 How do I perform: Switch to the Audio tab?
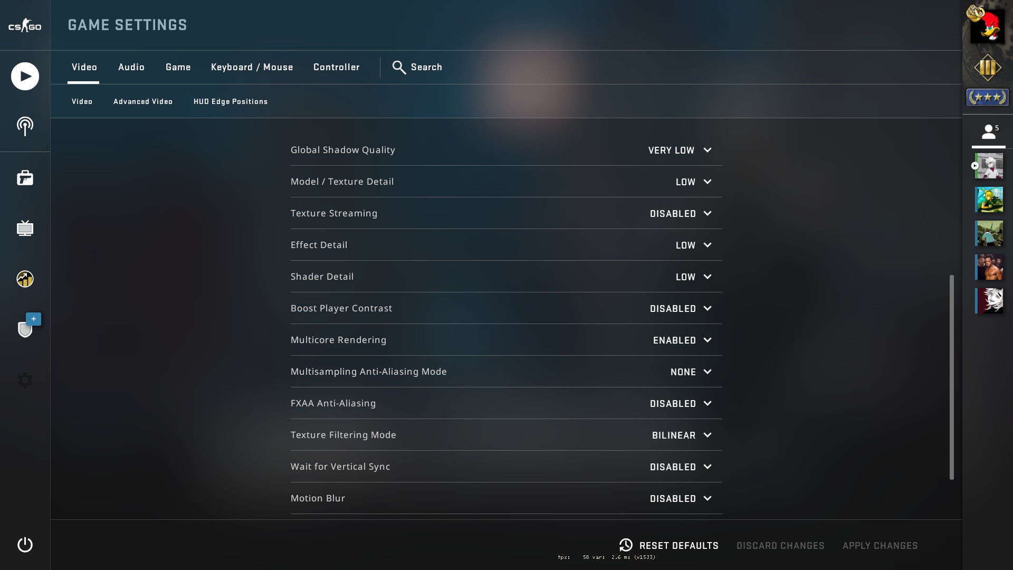(131, 68)
